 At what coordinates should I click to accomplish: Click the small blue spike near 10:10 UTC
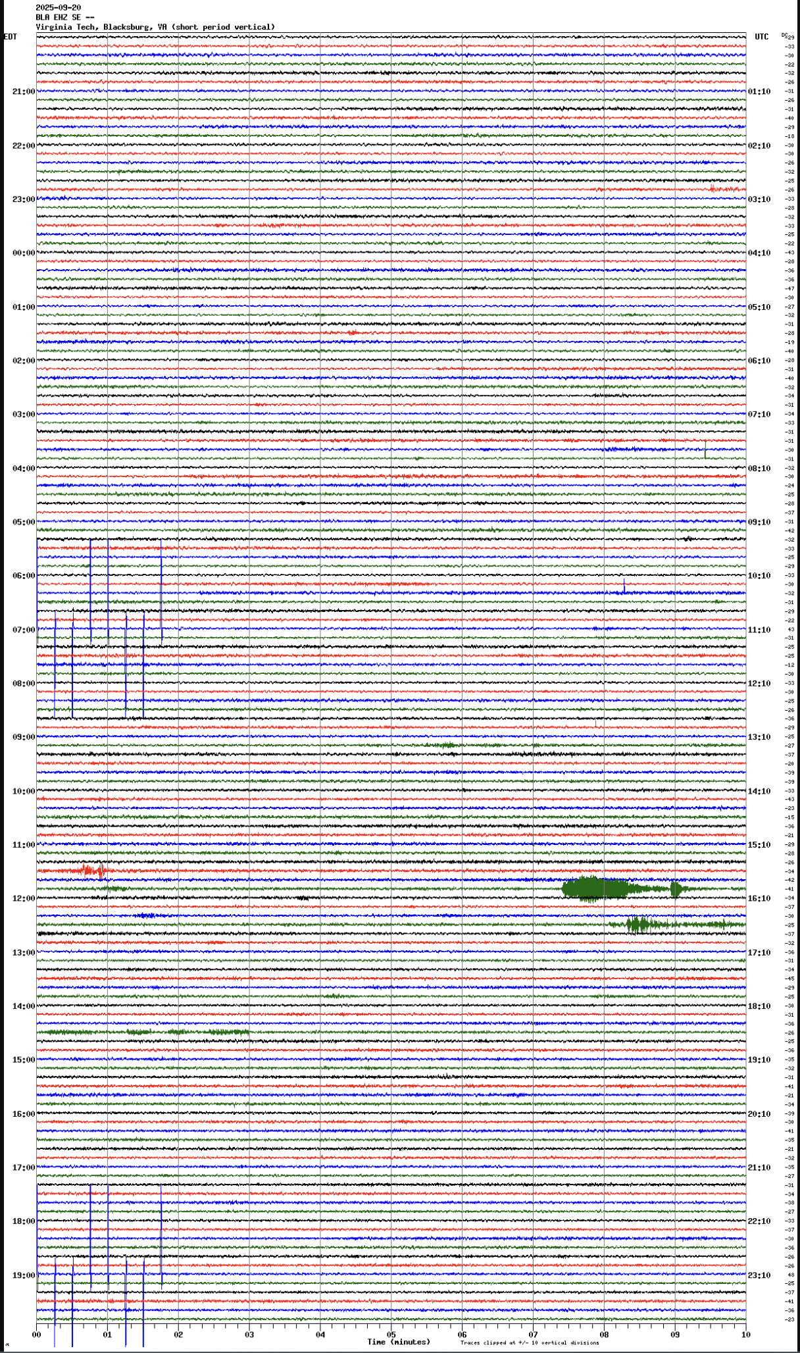pos(624,584)
